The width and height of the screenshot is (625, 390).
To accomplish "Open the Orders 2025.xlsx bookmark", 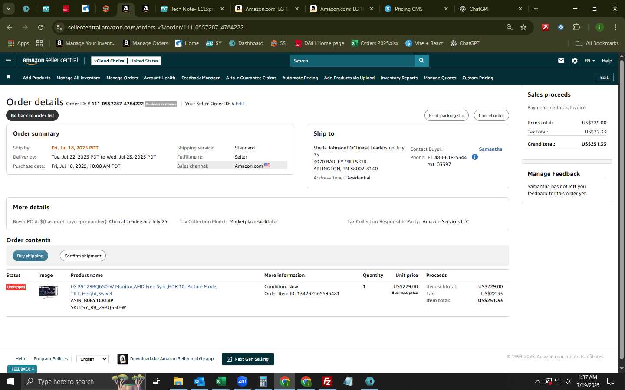I will click(x=375, y=43).
